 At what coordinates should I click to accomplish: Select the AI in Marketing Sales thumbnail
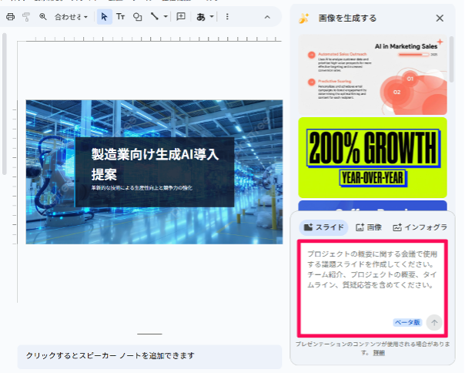(x=373, y=75)
